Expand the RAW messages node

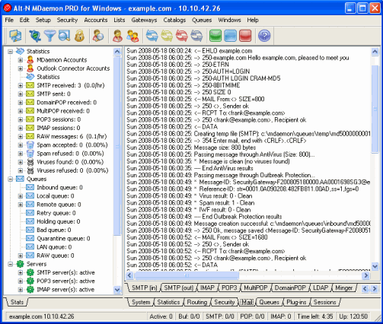pyautogui.click(x=21, y=136)
